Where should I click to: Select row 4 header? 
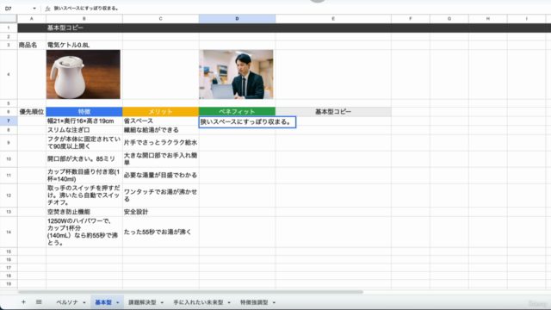pyautogui.click(x=9, y=75)
